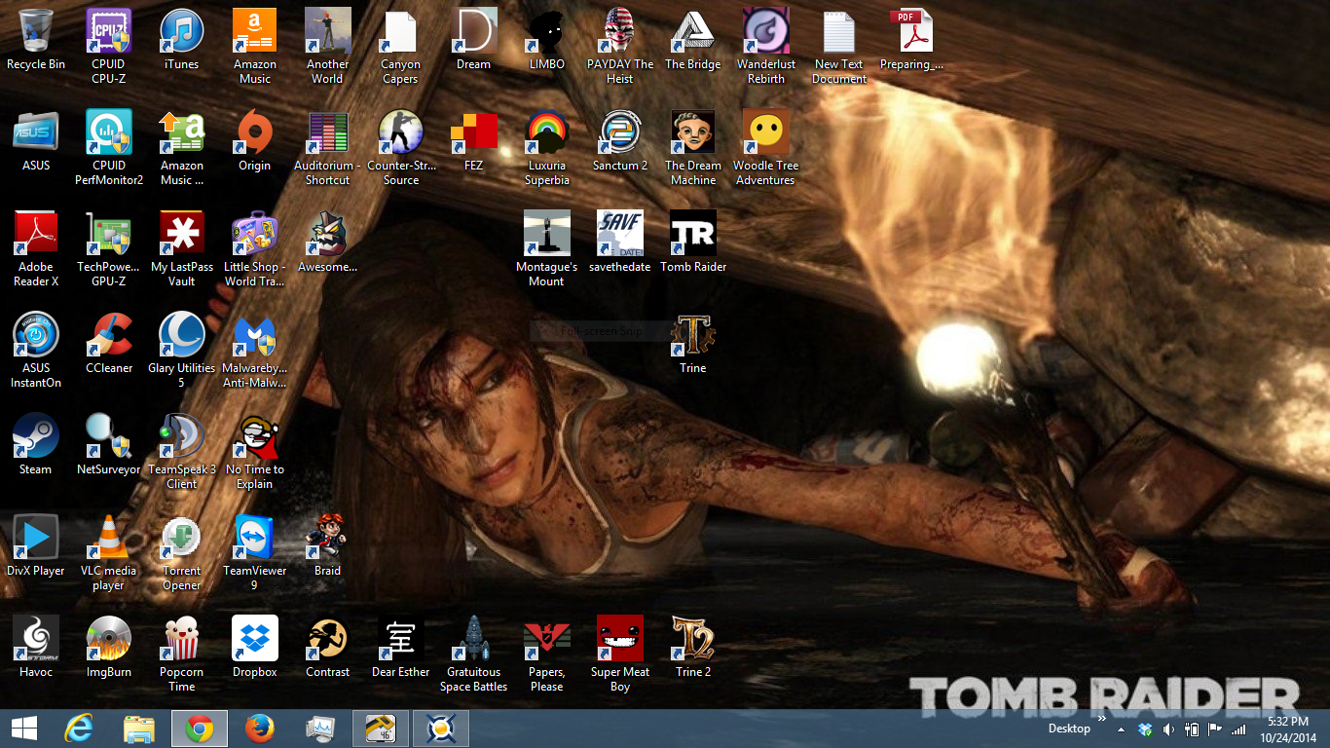1330x748 pixels.
Task: Select Wanderlust Rebirth shortcut
Action: (x=766, y=31)
